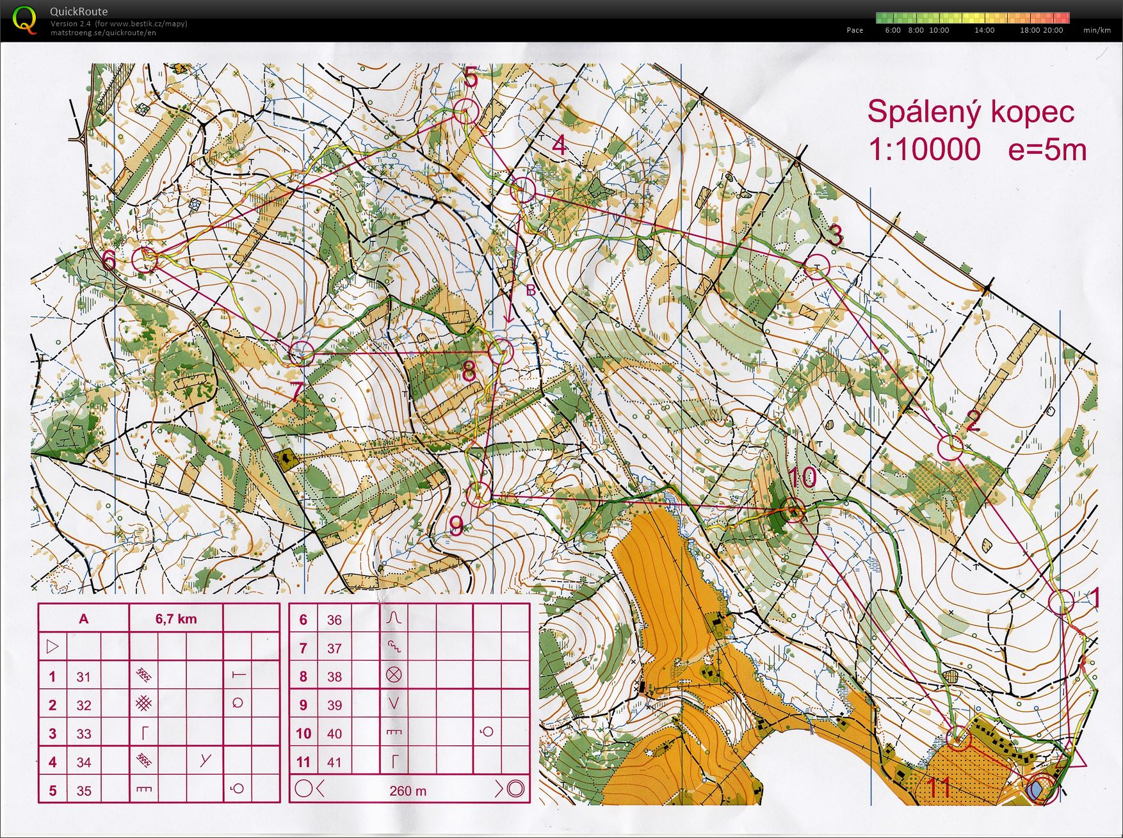The height and width of the screenshot is (838, 1123).
Task: Click the 20:00 pace value
Action: pos(1053,30)
